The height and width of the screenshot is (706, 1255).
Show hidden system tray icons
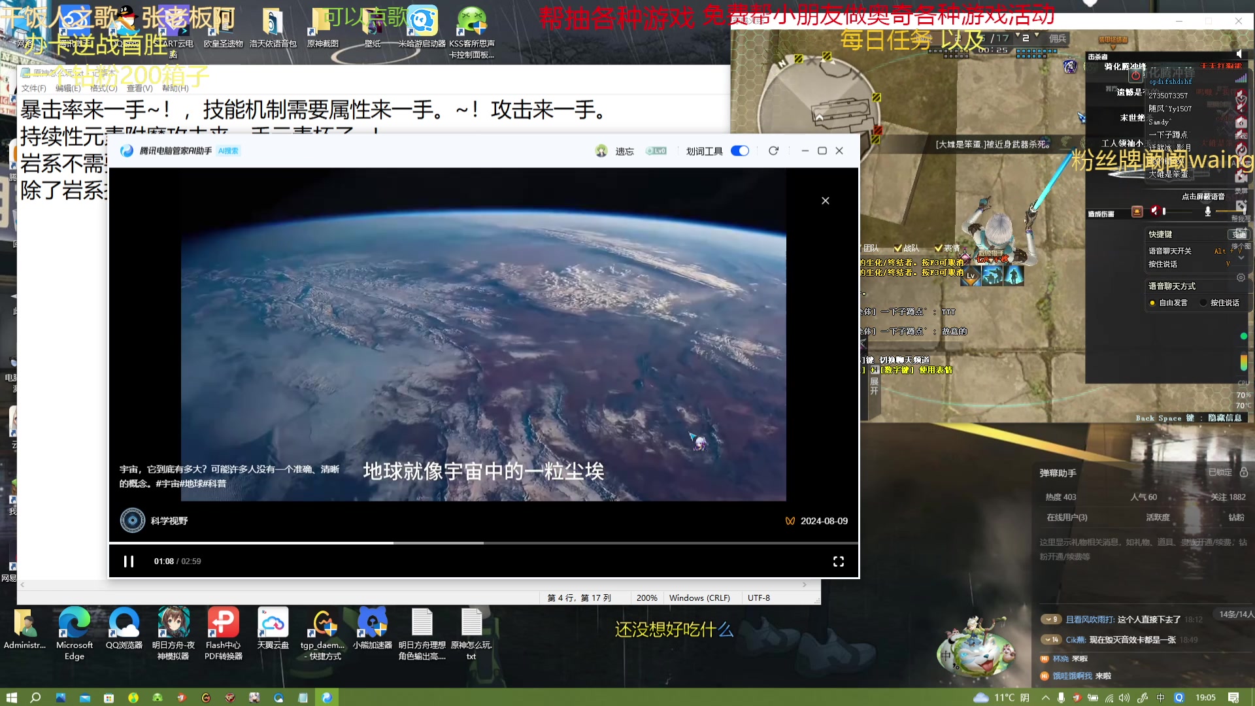click(x=1046, y=698)
